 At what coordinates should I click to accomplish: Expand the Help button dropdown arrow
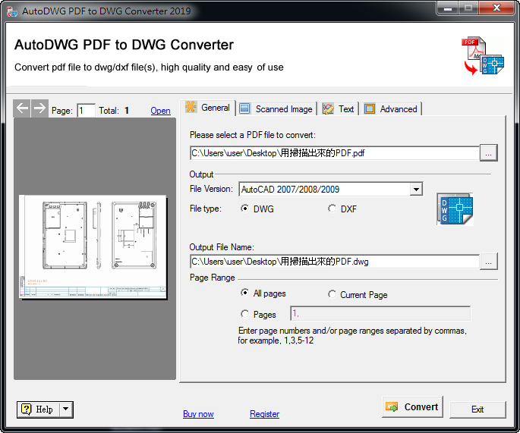65,409
